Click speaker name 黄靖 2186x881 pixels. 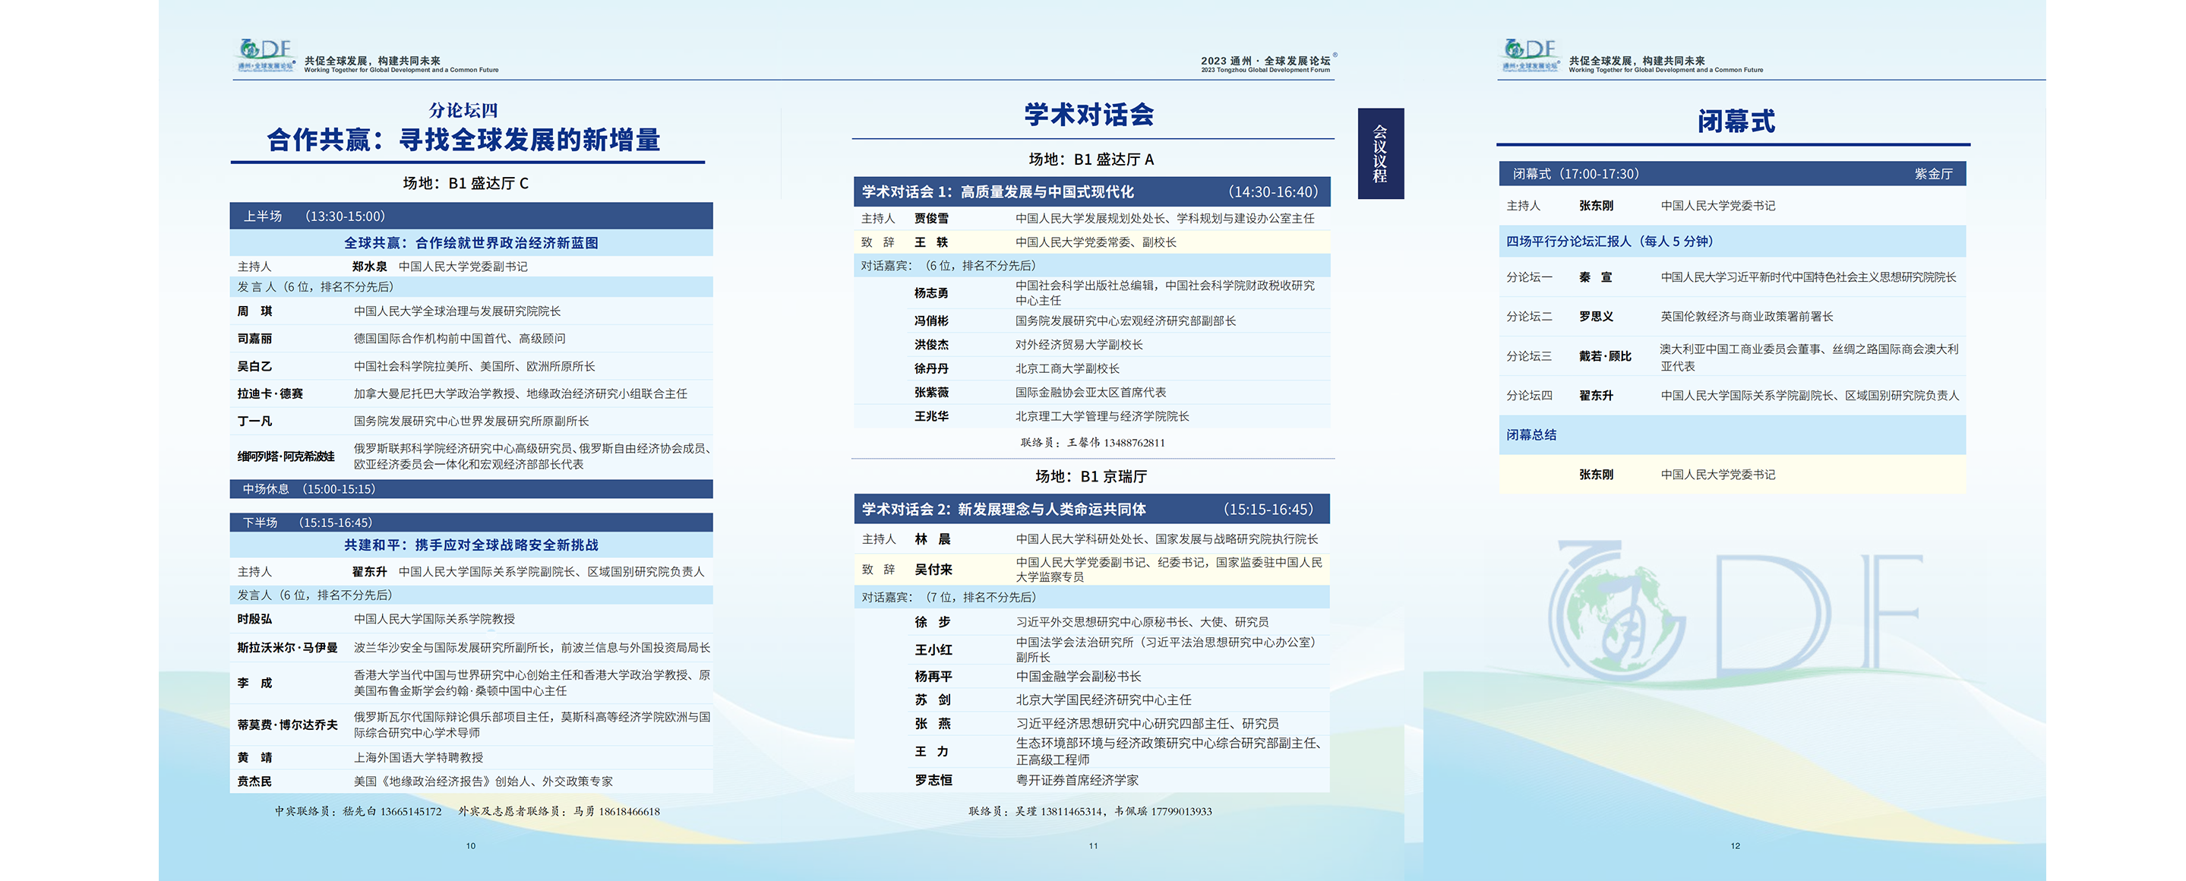pos(254,758)
